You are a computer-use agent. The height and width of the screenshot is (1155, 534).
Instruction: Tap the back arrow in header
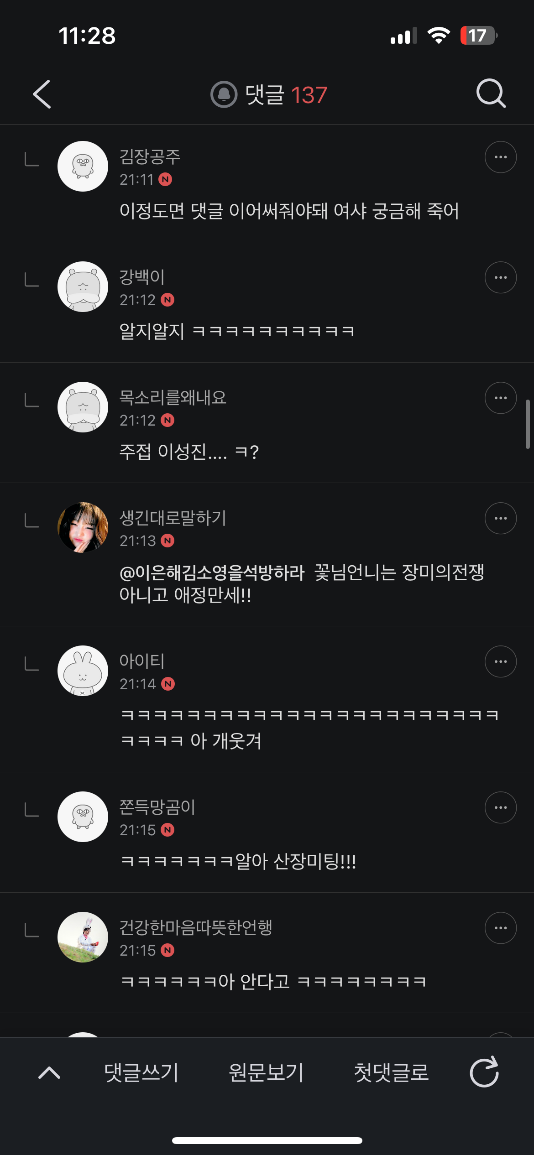click(42, 94)
